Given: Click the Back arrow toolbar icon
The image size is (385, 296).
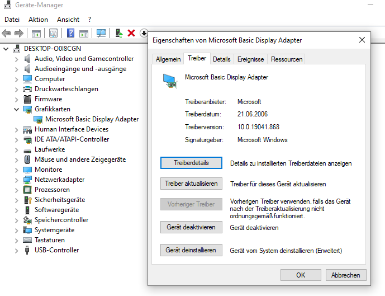Looking at the screenshot, I should pyautogui.click(x=6, y=33).
